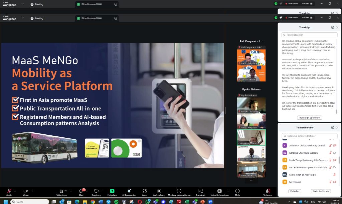The image size is (342, 204).
Task: Click the Transkript speichern button
Action: [309, 118]
